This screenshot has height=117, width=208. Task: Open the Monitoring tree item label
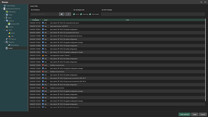pyautogui.click(x=12, y=12)
